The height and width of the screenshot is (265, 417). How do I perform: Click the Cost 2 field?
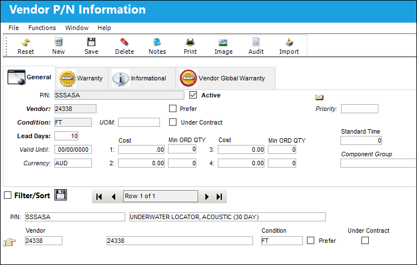141,163
